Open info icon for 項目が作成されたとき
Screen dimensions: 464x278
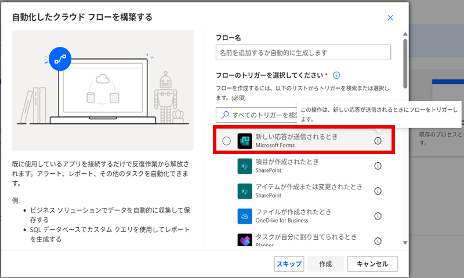378,166
